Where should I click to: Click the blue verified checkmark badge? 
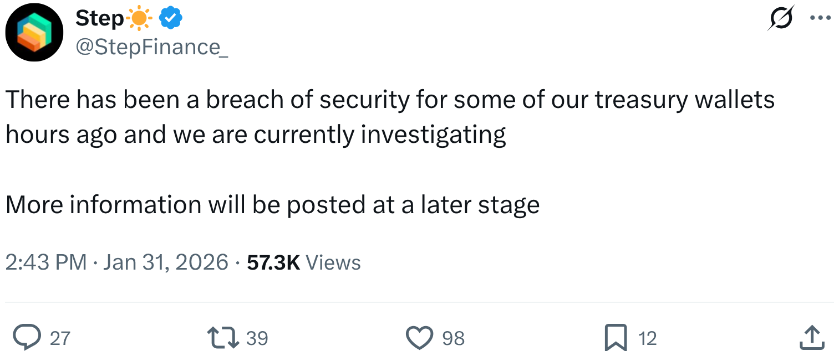171,19
